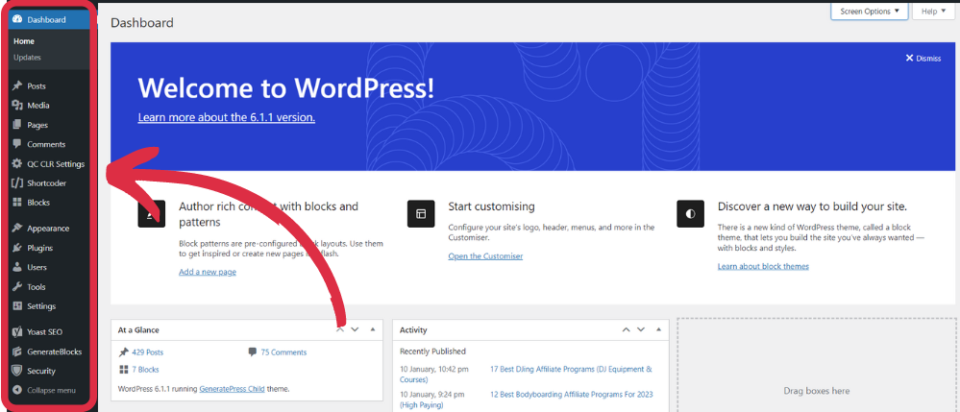Screen dimensions: 960x412
Task: Click the Settings sliders icon
Action: 17,306
